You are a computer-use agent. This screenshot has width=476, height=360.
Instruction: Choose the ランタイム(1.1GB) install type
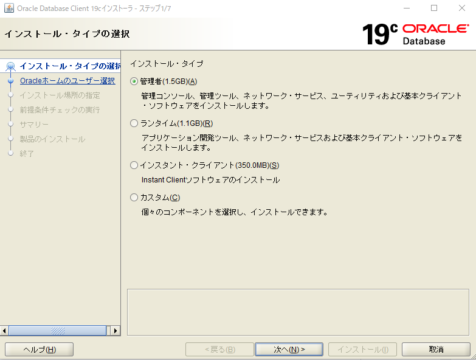point(134,123)
